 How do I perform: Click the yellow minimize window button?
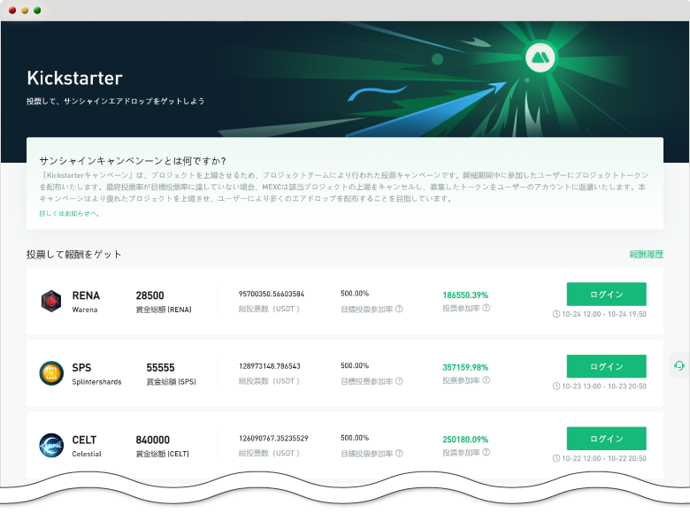25,10
